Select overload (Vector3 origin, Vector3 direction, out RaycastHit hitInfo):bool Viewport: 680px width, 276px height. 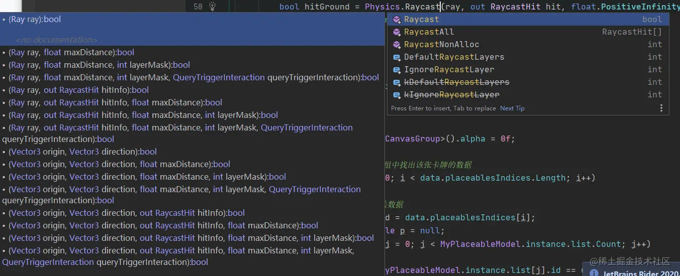[124, 213]
